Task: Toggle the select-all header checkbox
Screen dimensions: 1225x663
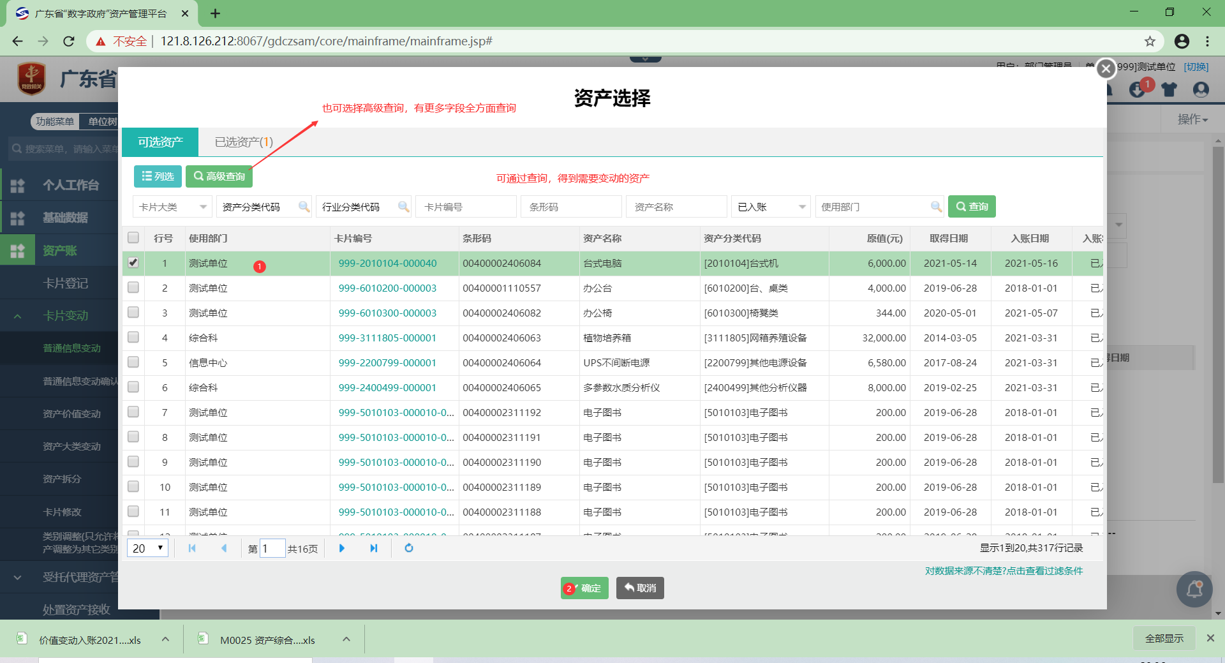Action: (x=133, y=237)
